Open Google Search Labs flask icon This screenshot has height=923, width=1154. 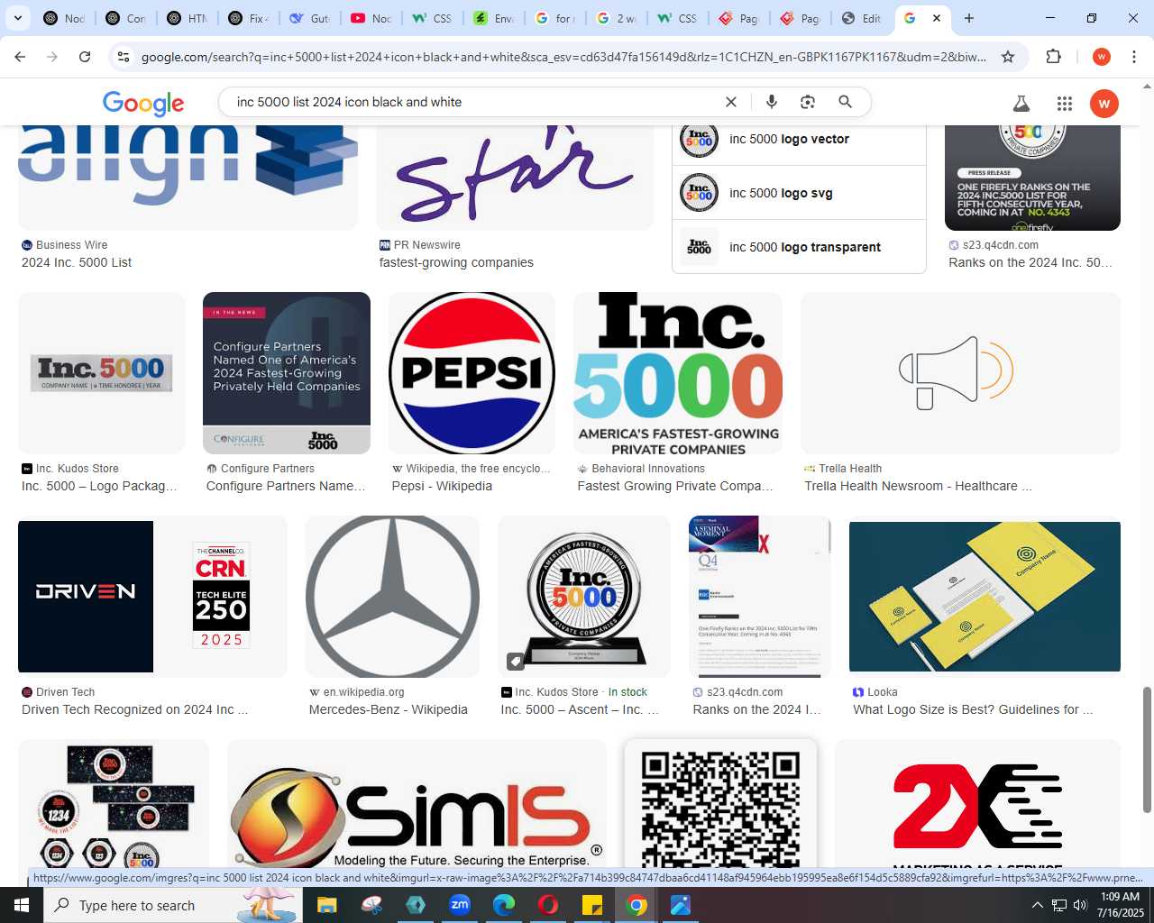coord(1021,104)
